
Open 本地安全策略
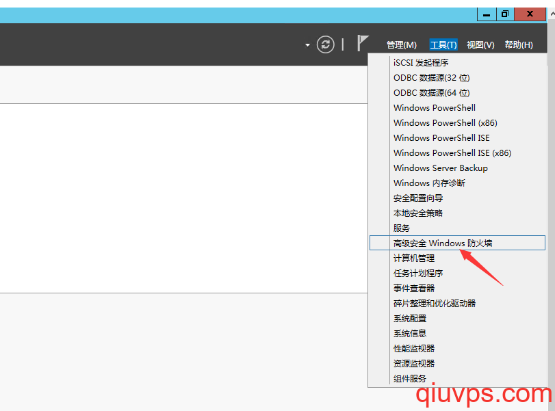click(x=457, y=213)
